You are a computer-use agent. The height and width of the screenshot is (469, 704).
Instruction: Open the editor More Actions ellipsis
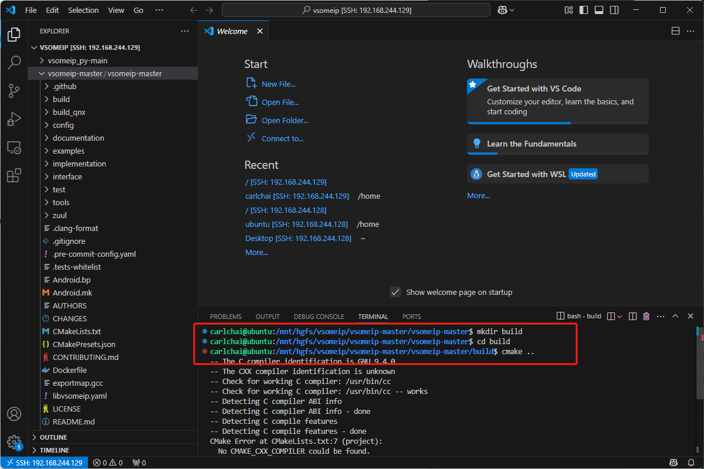(691, 31)
